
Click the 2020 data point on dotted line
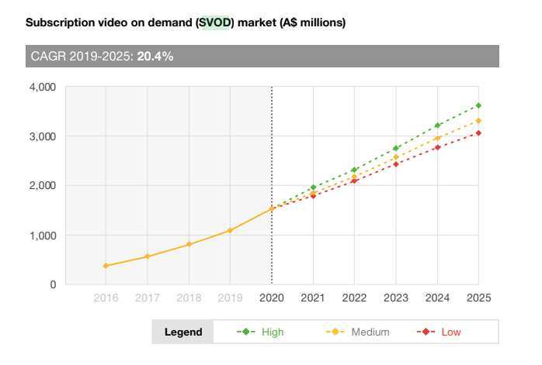[272, 208]
